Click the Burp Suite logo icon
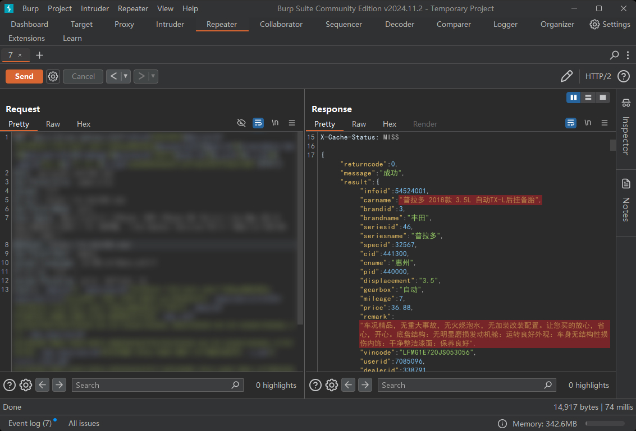The width and height of the screenshot is (636, 431). [x=8, y=8]
